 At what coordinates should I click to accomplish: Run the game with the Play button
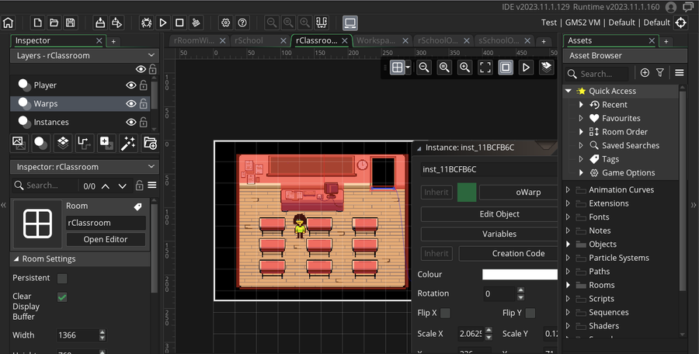click(x=163, y=23)
